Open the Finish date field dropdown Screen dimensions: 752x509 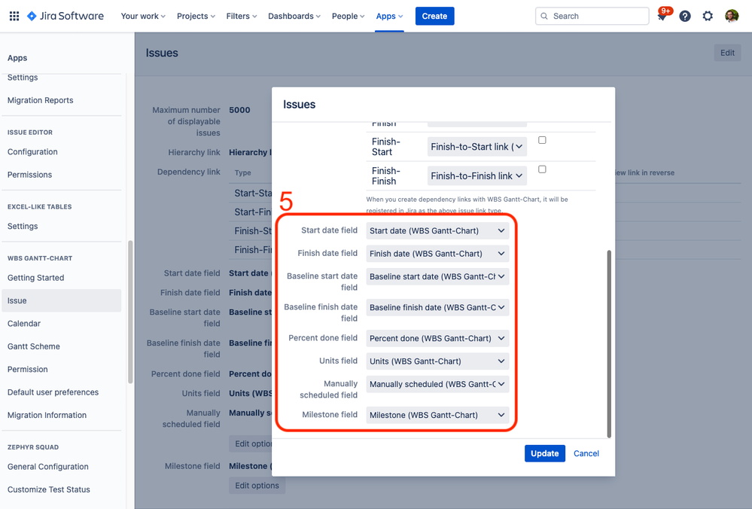(437, 254)
